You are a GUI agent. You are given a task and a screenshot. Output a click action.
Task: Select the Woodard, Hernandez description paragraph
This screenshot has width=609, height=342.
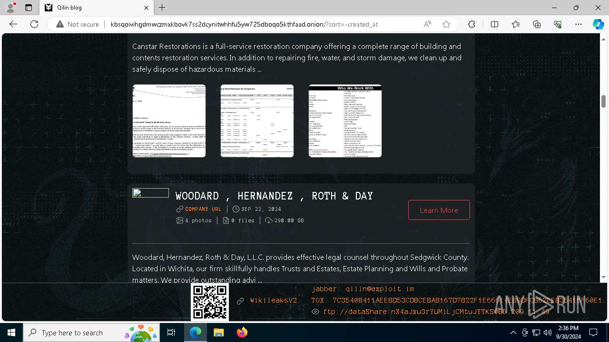301,269
